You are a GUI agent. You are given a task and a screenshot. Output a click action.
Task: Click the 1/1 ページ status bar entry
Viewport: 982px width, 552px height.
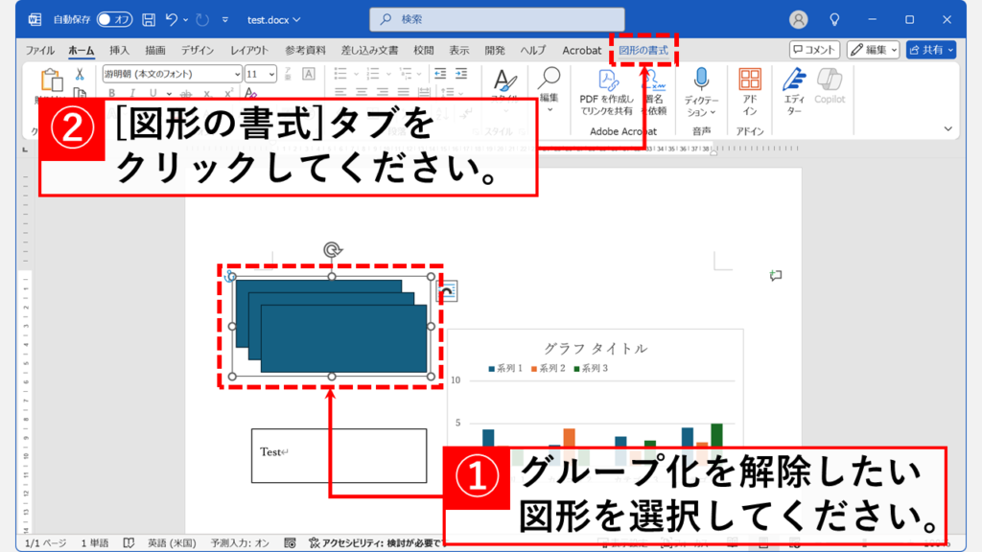(x=46, y=542)
